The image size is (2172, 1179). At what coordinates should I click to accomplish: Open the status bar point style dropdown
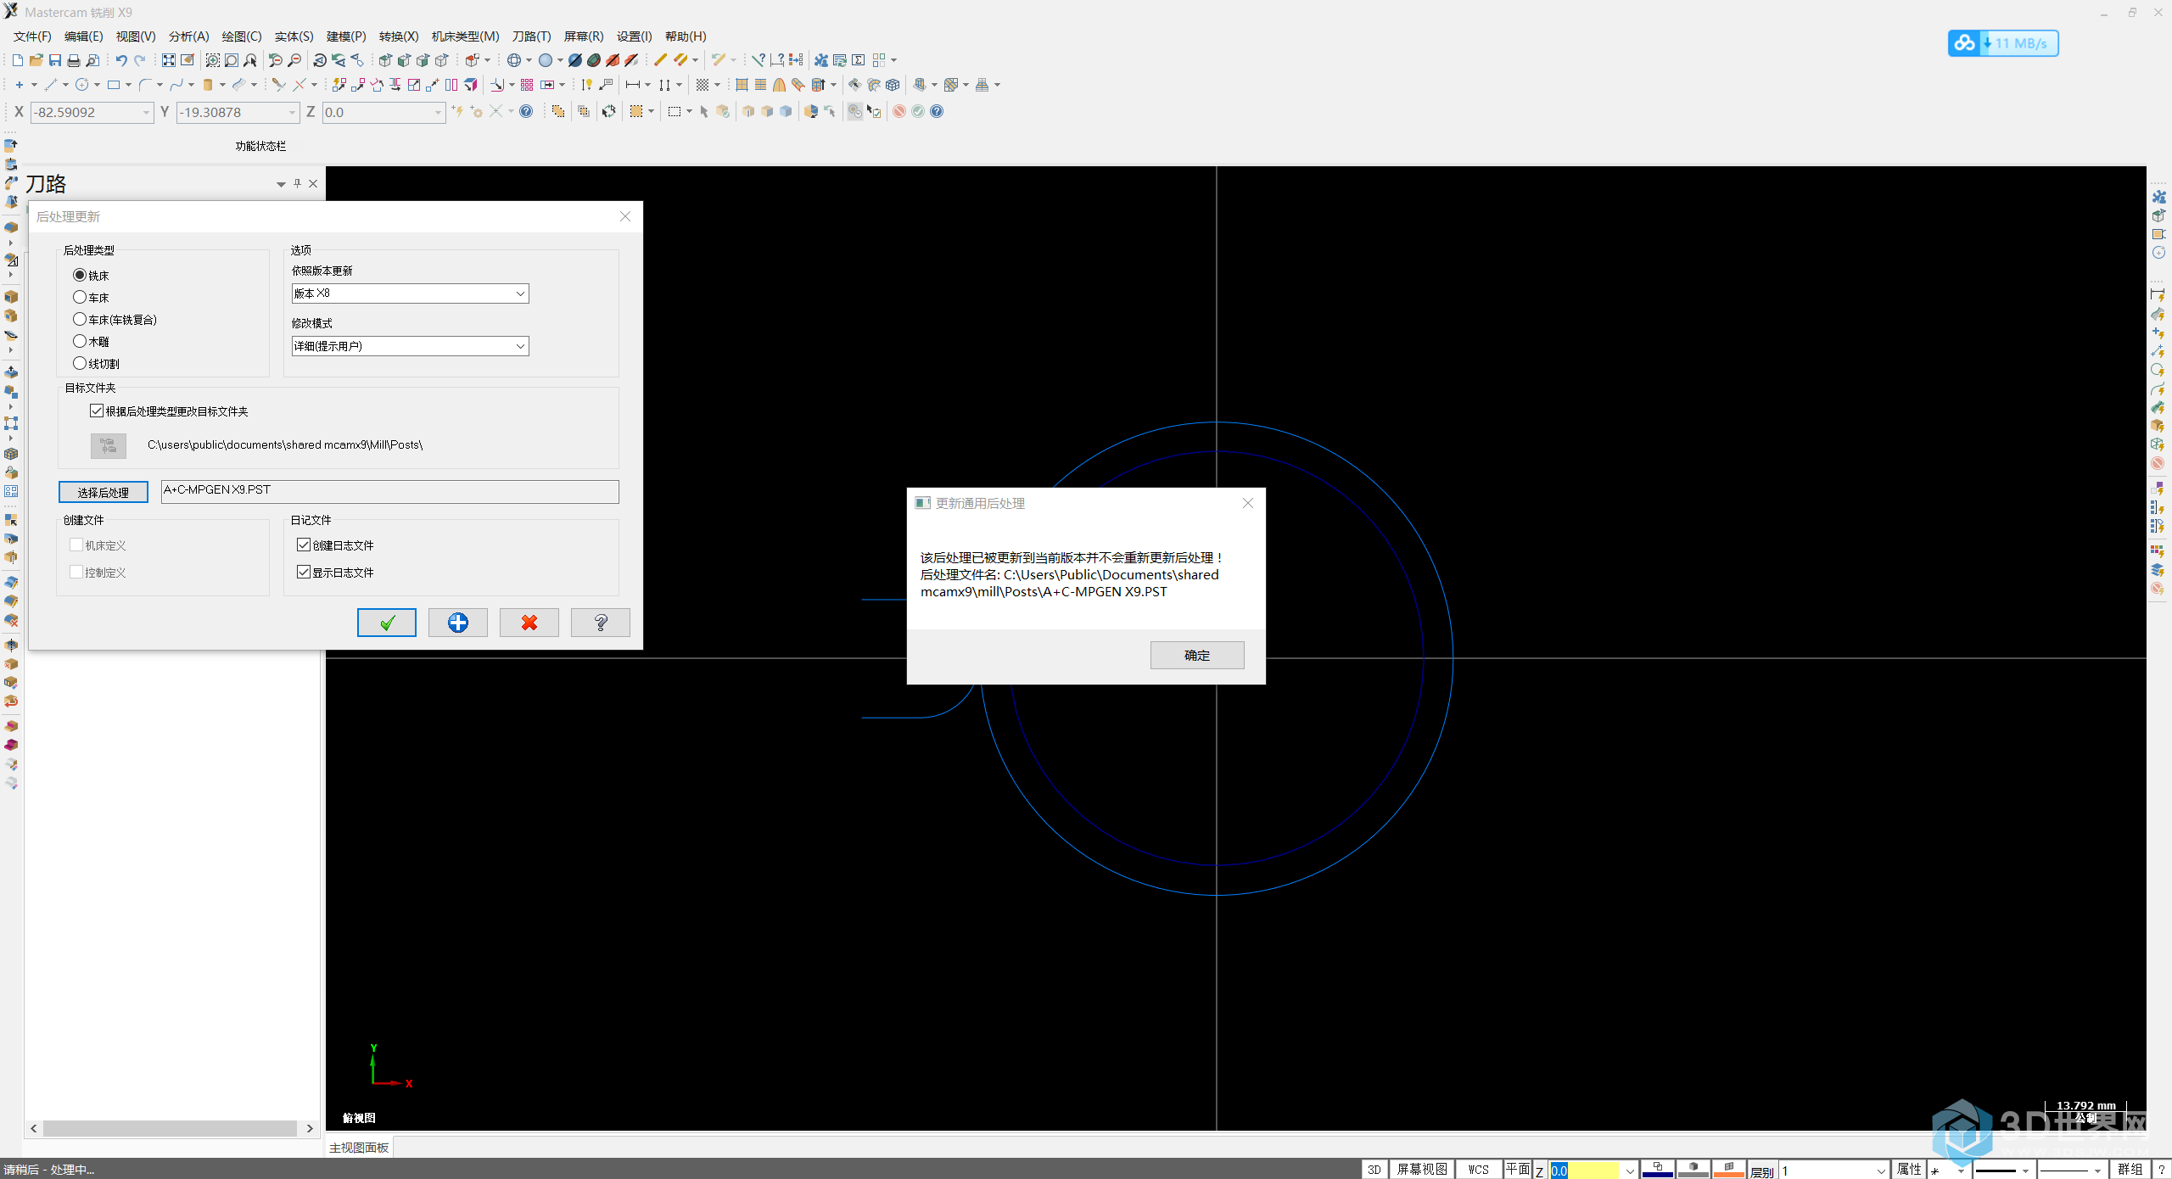coord(1960,1171)
